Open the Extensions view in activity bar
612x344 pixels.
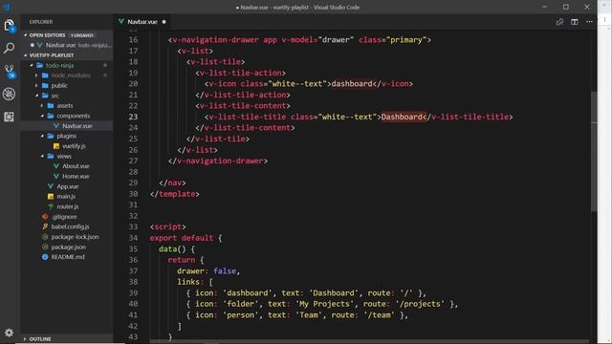click(x=9, y=117)
